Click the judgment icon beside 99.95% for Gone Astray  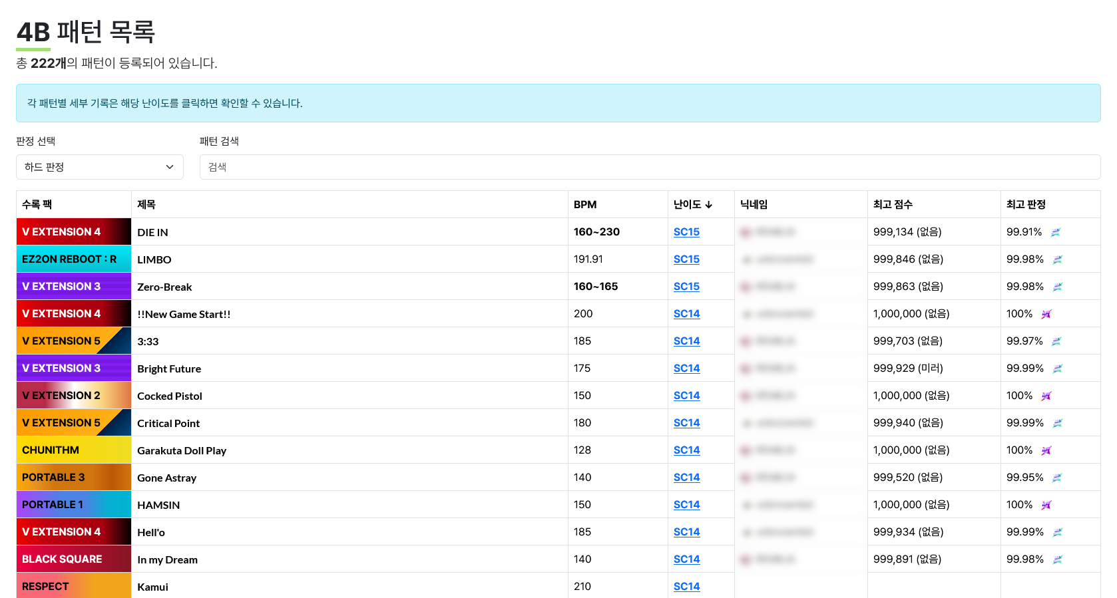1057,478
